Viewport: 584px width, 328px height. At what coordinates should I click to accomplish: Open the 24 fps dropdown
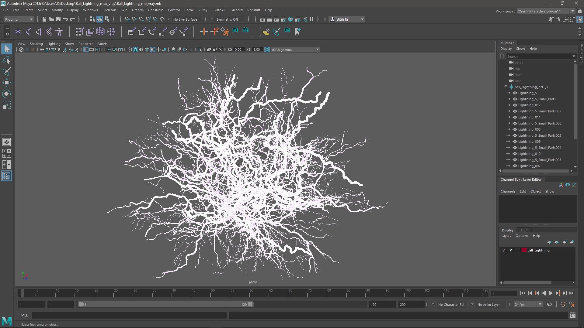point(528,304)
